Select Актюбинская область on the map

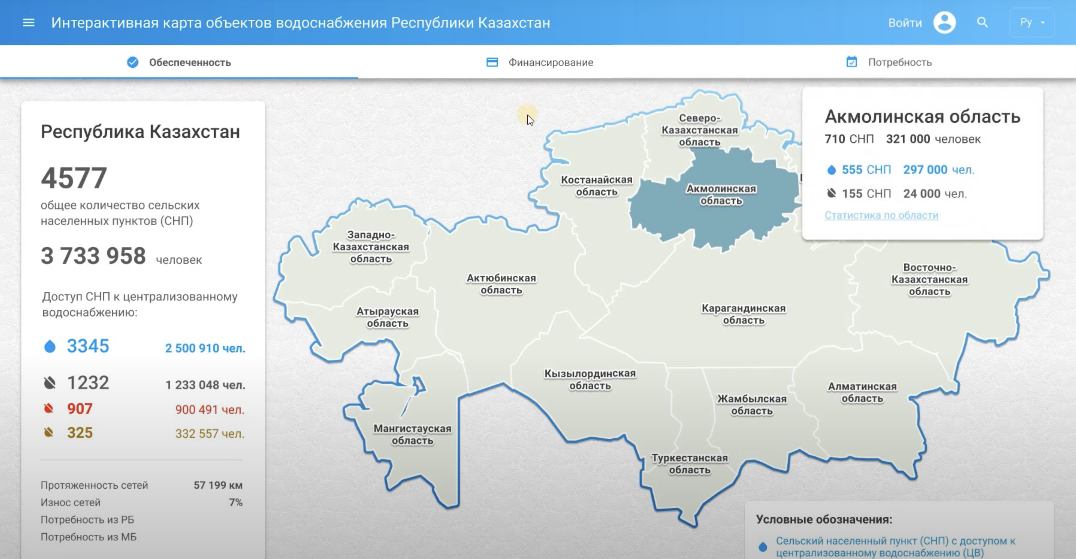(501, 284)
